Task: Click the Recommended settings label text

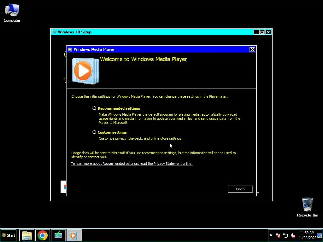Action: [x=119, y=108]
